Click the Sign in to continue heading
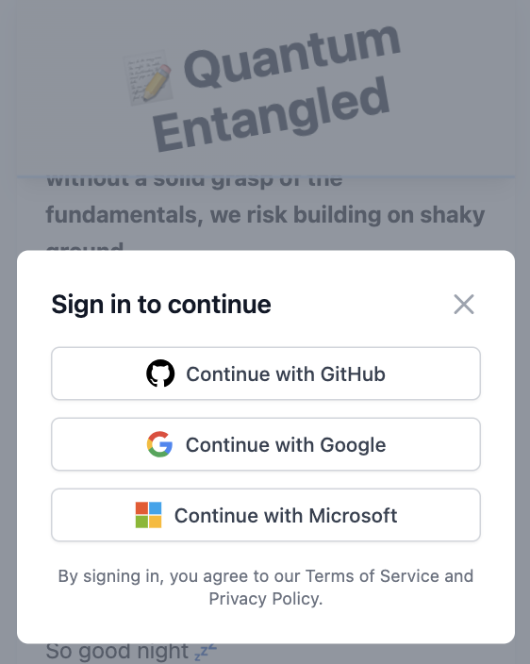The image size is (530, 664). 161,304
